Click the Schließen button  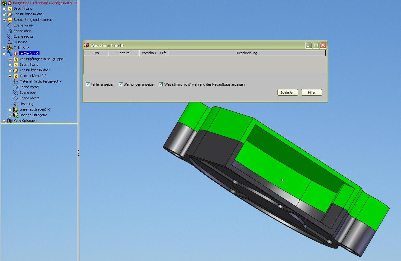point(287,93)
